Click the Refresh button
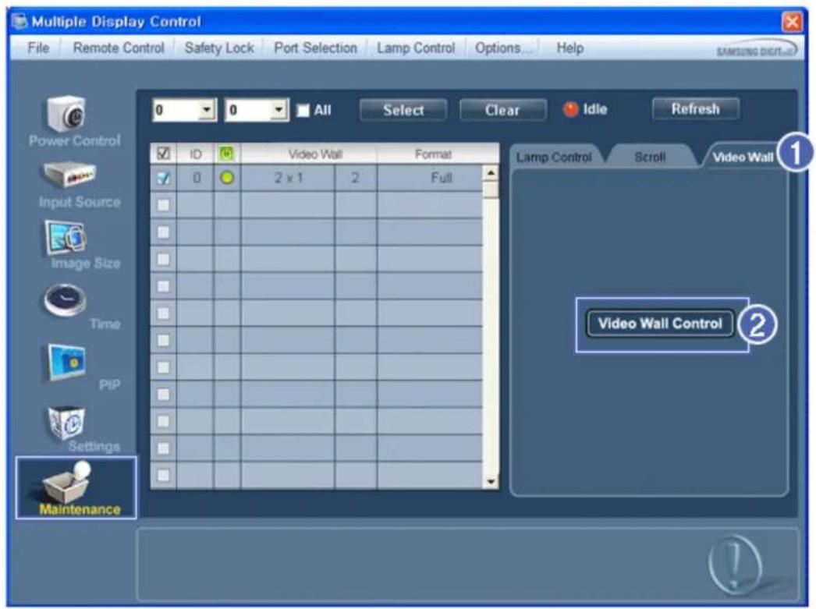The width and height of the screenshot is (816, 609). (x=695, y=108)
